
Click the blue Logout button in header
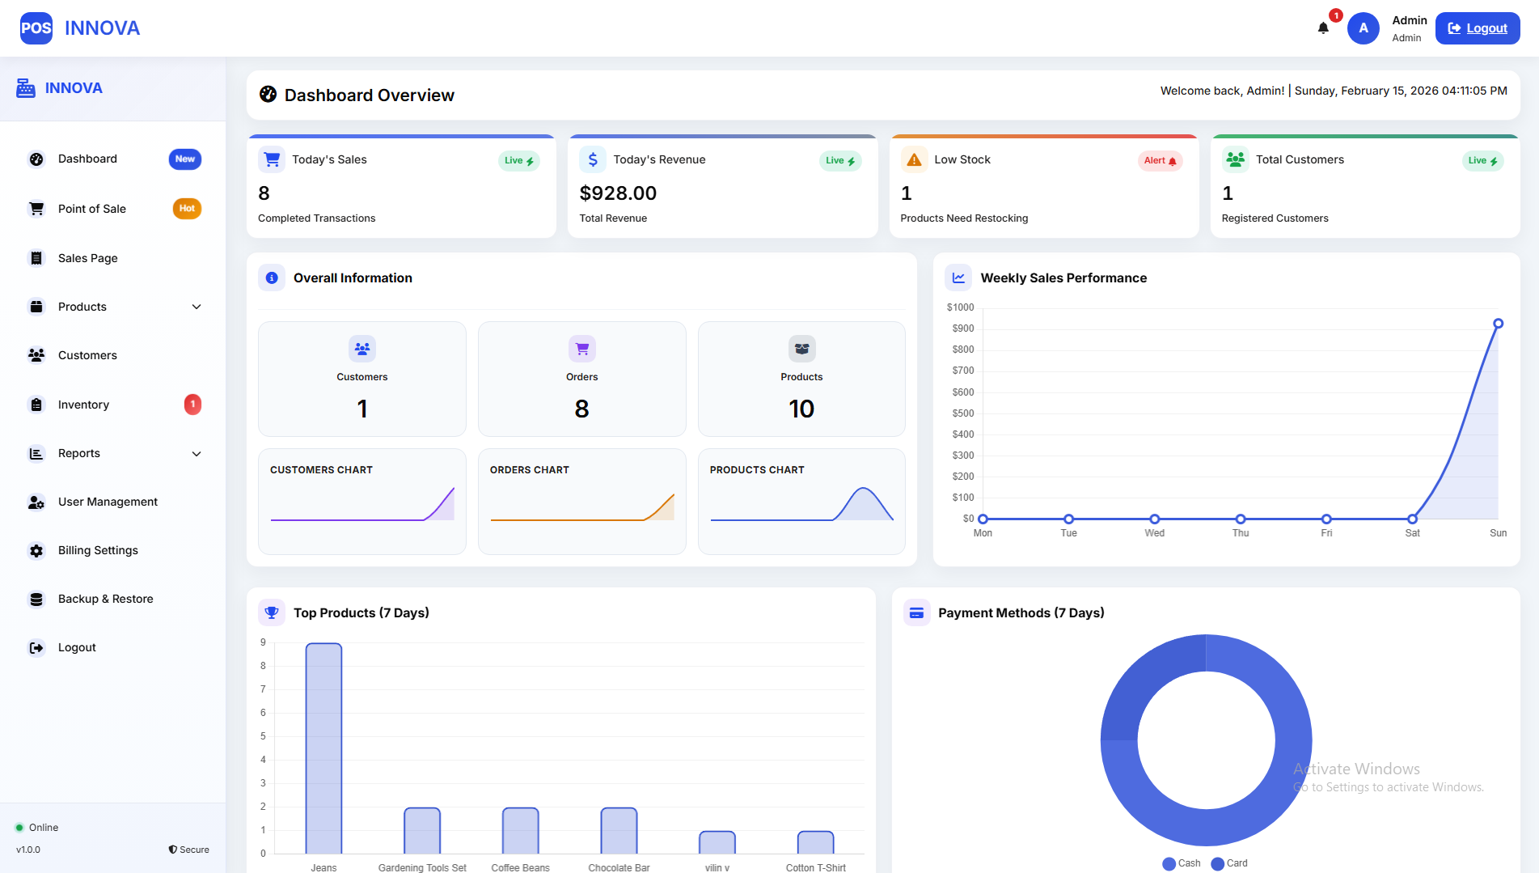[x=1477, y=28]
